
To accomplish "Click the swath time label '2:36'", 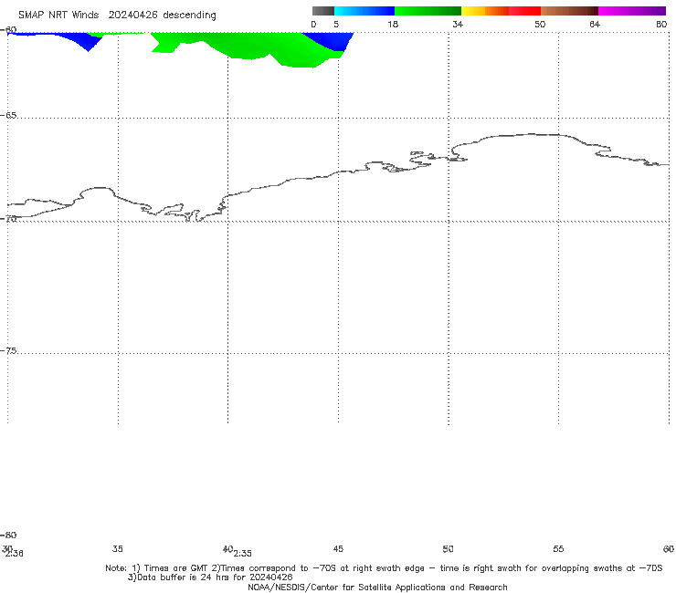I will pos(15,554).
